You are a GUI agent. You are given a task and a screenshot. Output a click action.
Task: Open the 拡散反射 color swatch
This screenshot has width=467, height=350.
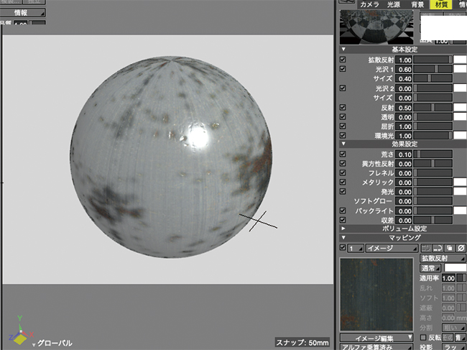(460, 60)
